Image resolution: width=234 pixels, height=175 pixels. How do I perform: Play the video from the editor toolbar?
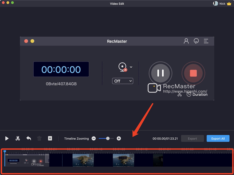pos(7,139)
